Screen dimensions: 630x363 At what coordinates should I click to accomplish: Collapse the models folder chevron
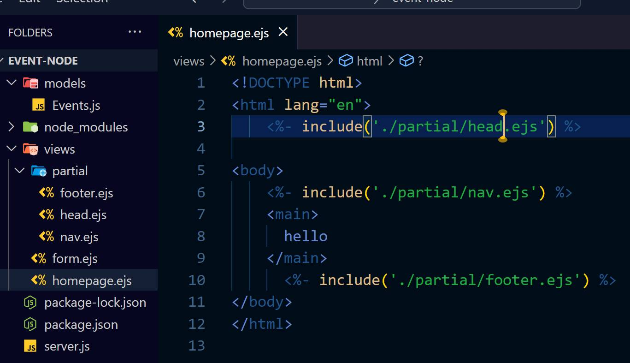12,83
